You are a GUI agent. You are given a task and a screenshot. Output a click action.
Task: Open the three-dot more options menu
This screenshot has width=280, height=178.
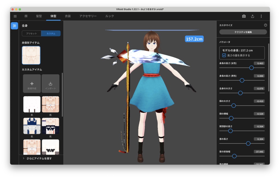click(261, 16)
